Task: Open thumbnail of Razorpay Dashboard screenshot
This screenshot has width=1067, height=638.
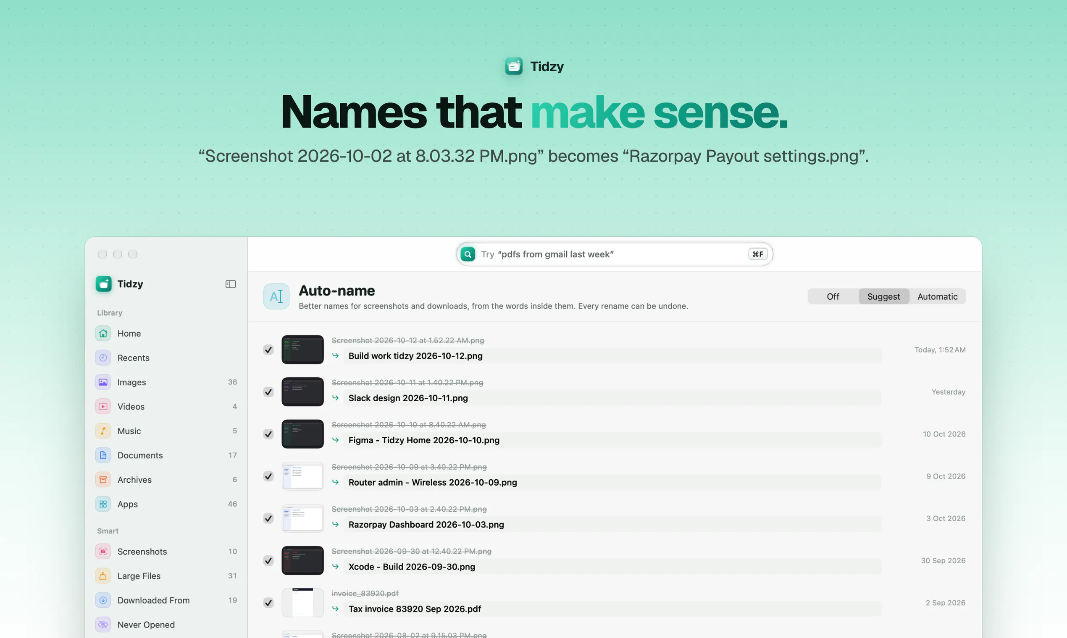Action: coord(302,518)
